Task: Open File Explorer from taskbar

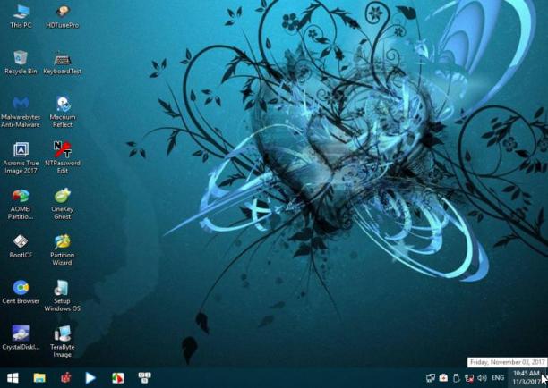Action: coord(39,378)
